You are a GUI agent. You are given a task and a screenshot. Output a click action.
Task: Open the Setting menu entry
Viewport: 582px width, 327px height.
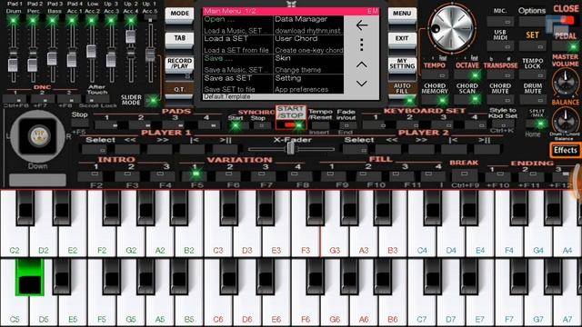(x=308, y=84)
